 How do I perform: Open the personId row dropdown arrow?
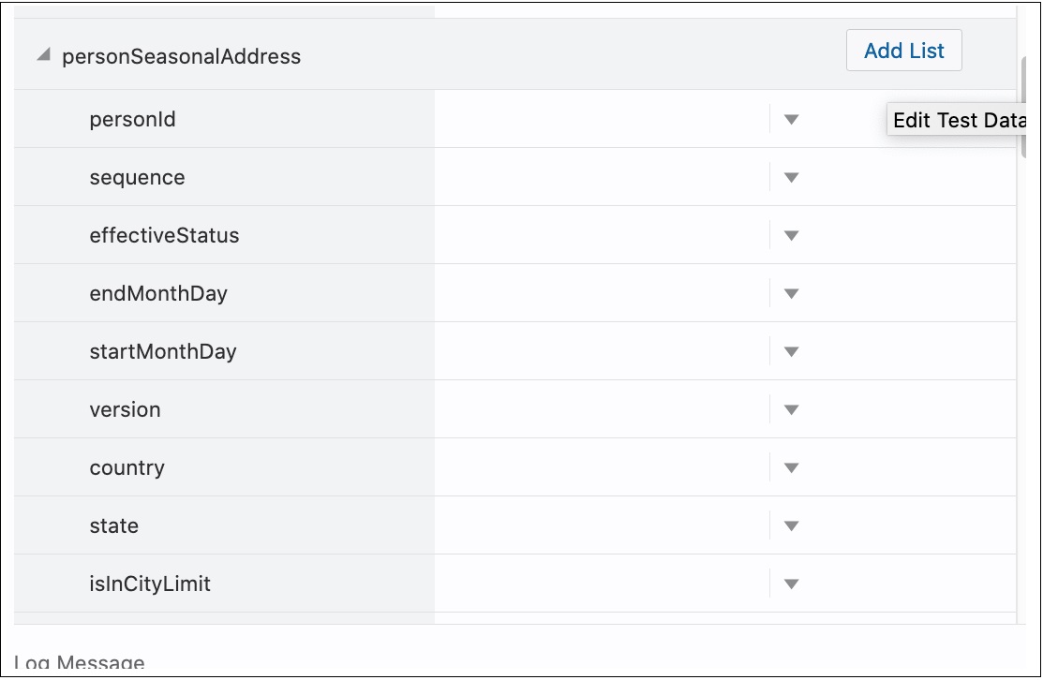[x=791, y=119]
